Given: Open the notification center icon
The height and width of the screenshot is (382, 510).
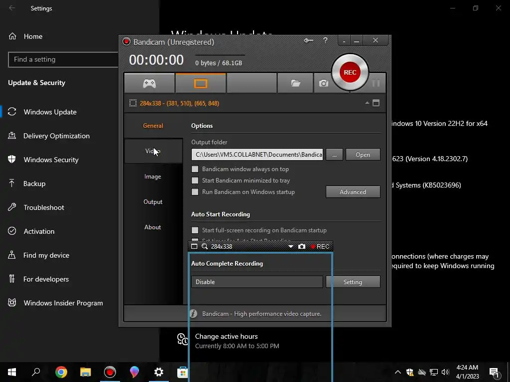Looking at the screenshot, I should [494, 373].
